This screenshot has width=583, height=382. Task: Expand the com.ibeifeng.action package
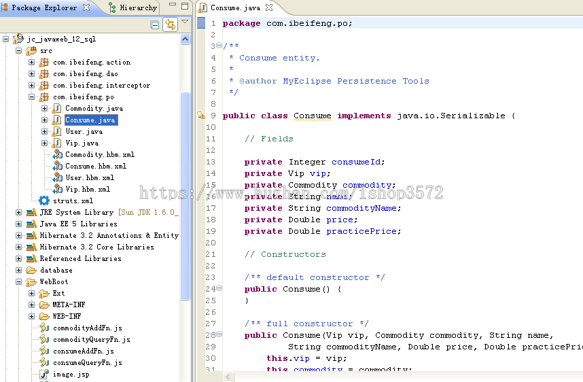coord(32,62)
